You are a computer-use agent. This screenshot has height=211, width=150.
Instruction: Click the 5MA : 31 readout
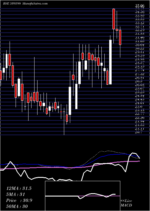[x=16, y=194]
